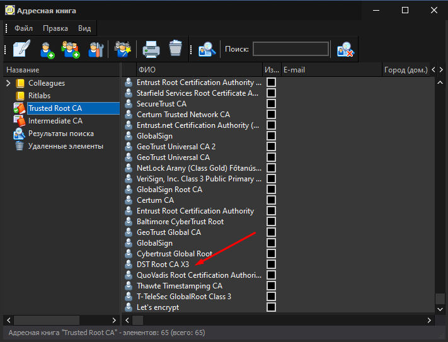Click the vertical scrollbar thumb of contact list

click(440, 299)
